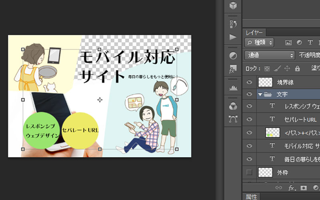The image size is (320, 200).
Task: Click the yellow セパレートURL circle on canvas
Action: 80,131
